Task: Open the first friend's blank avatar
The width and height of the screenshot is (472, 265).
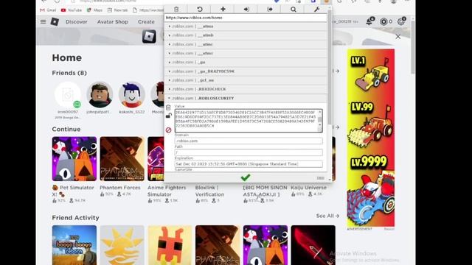Action: pyautogui.click(x=68, y=95)
